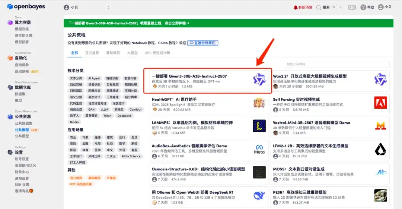Select the 文本分类 filter tag
This screenshot has height=209, width=402.
pyautogui.click(x=76, y=78)
